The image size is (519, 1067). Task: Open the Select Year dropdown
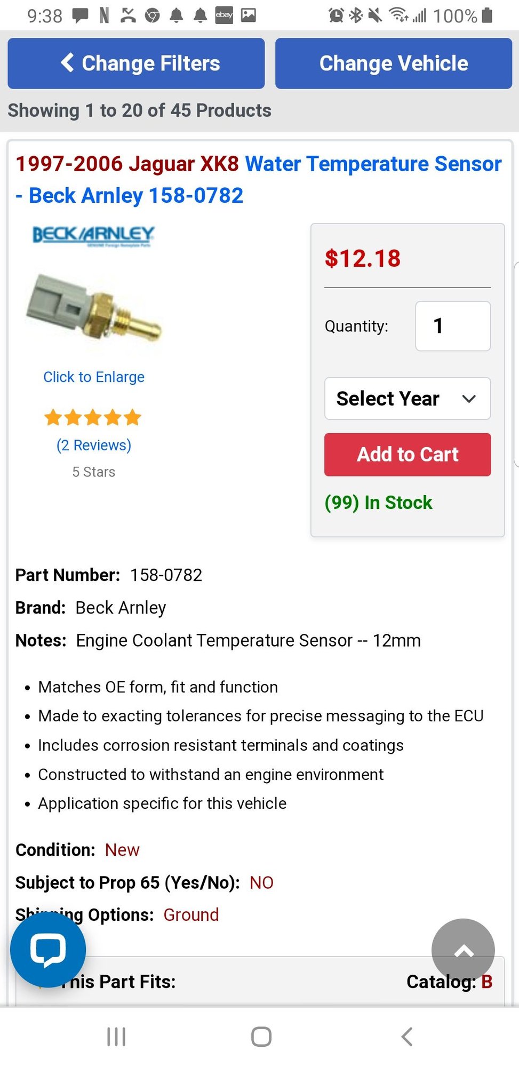(408, 399)
